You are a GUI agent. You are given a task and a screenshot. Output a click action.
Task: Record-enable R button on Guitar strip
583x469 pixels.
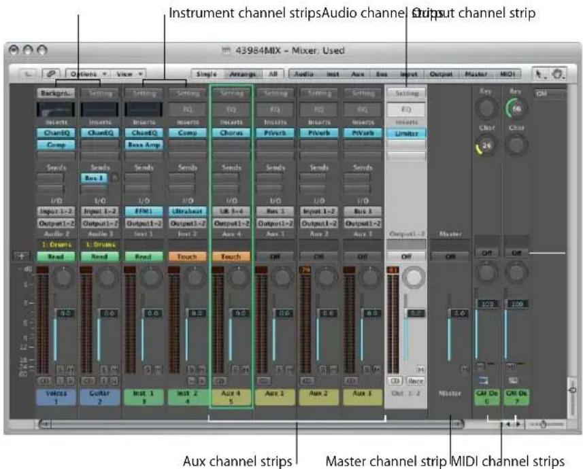[114, 381]
